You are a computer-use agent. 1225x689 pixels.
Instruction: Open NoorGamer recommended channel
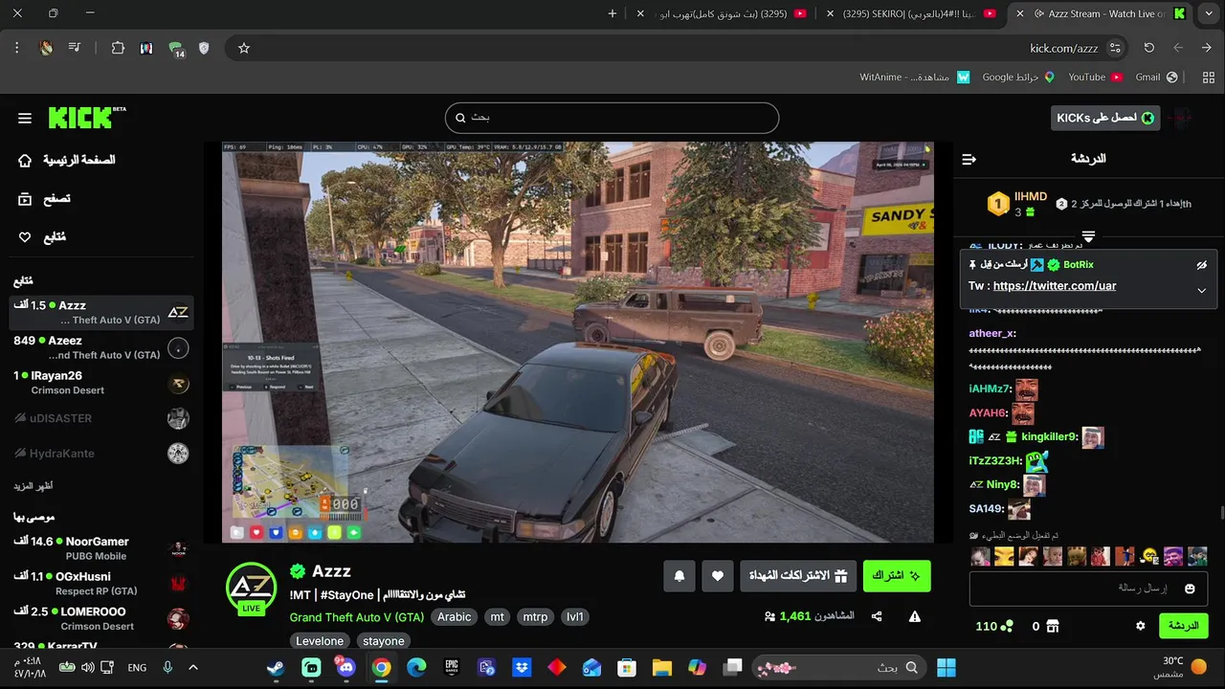101,548
